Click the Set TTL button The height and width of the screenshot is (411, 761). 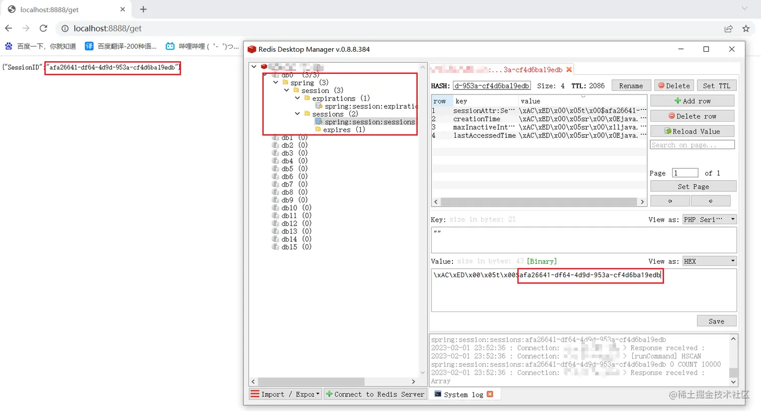click(x=717, y=86)
